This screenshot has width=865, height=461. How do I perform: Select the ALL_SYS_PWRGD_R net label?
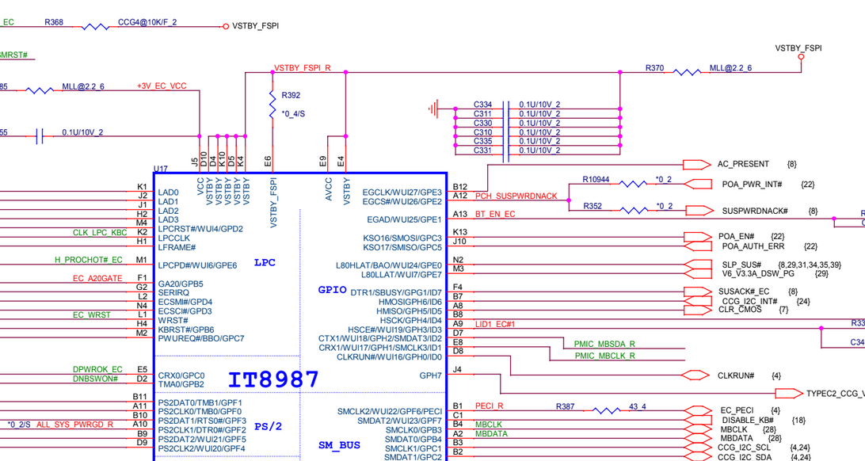coord(75,425)
